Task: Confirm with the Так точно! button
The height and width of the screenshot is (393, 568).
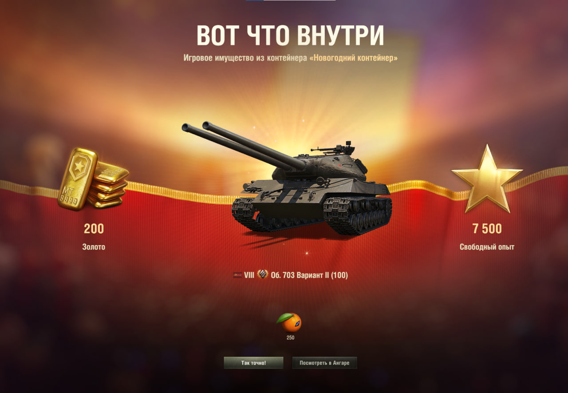Action: pos(253,363)
